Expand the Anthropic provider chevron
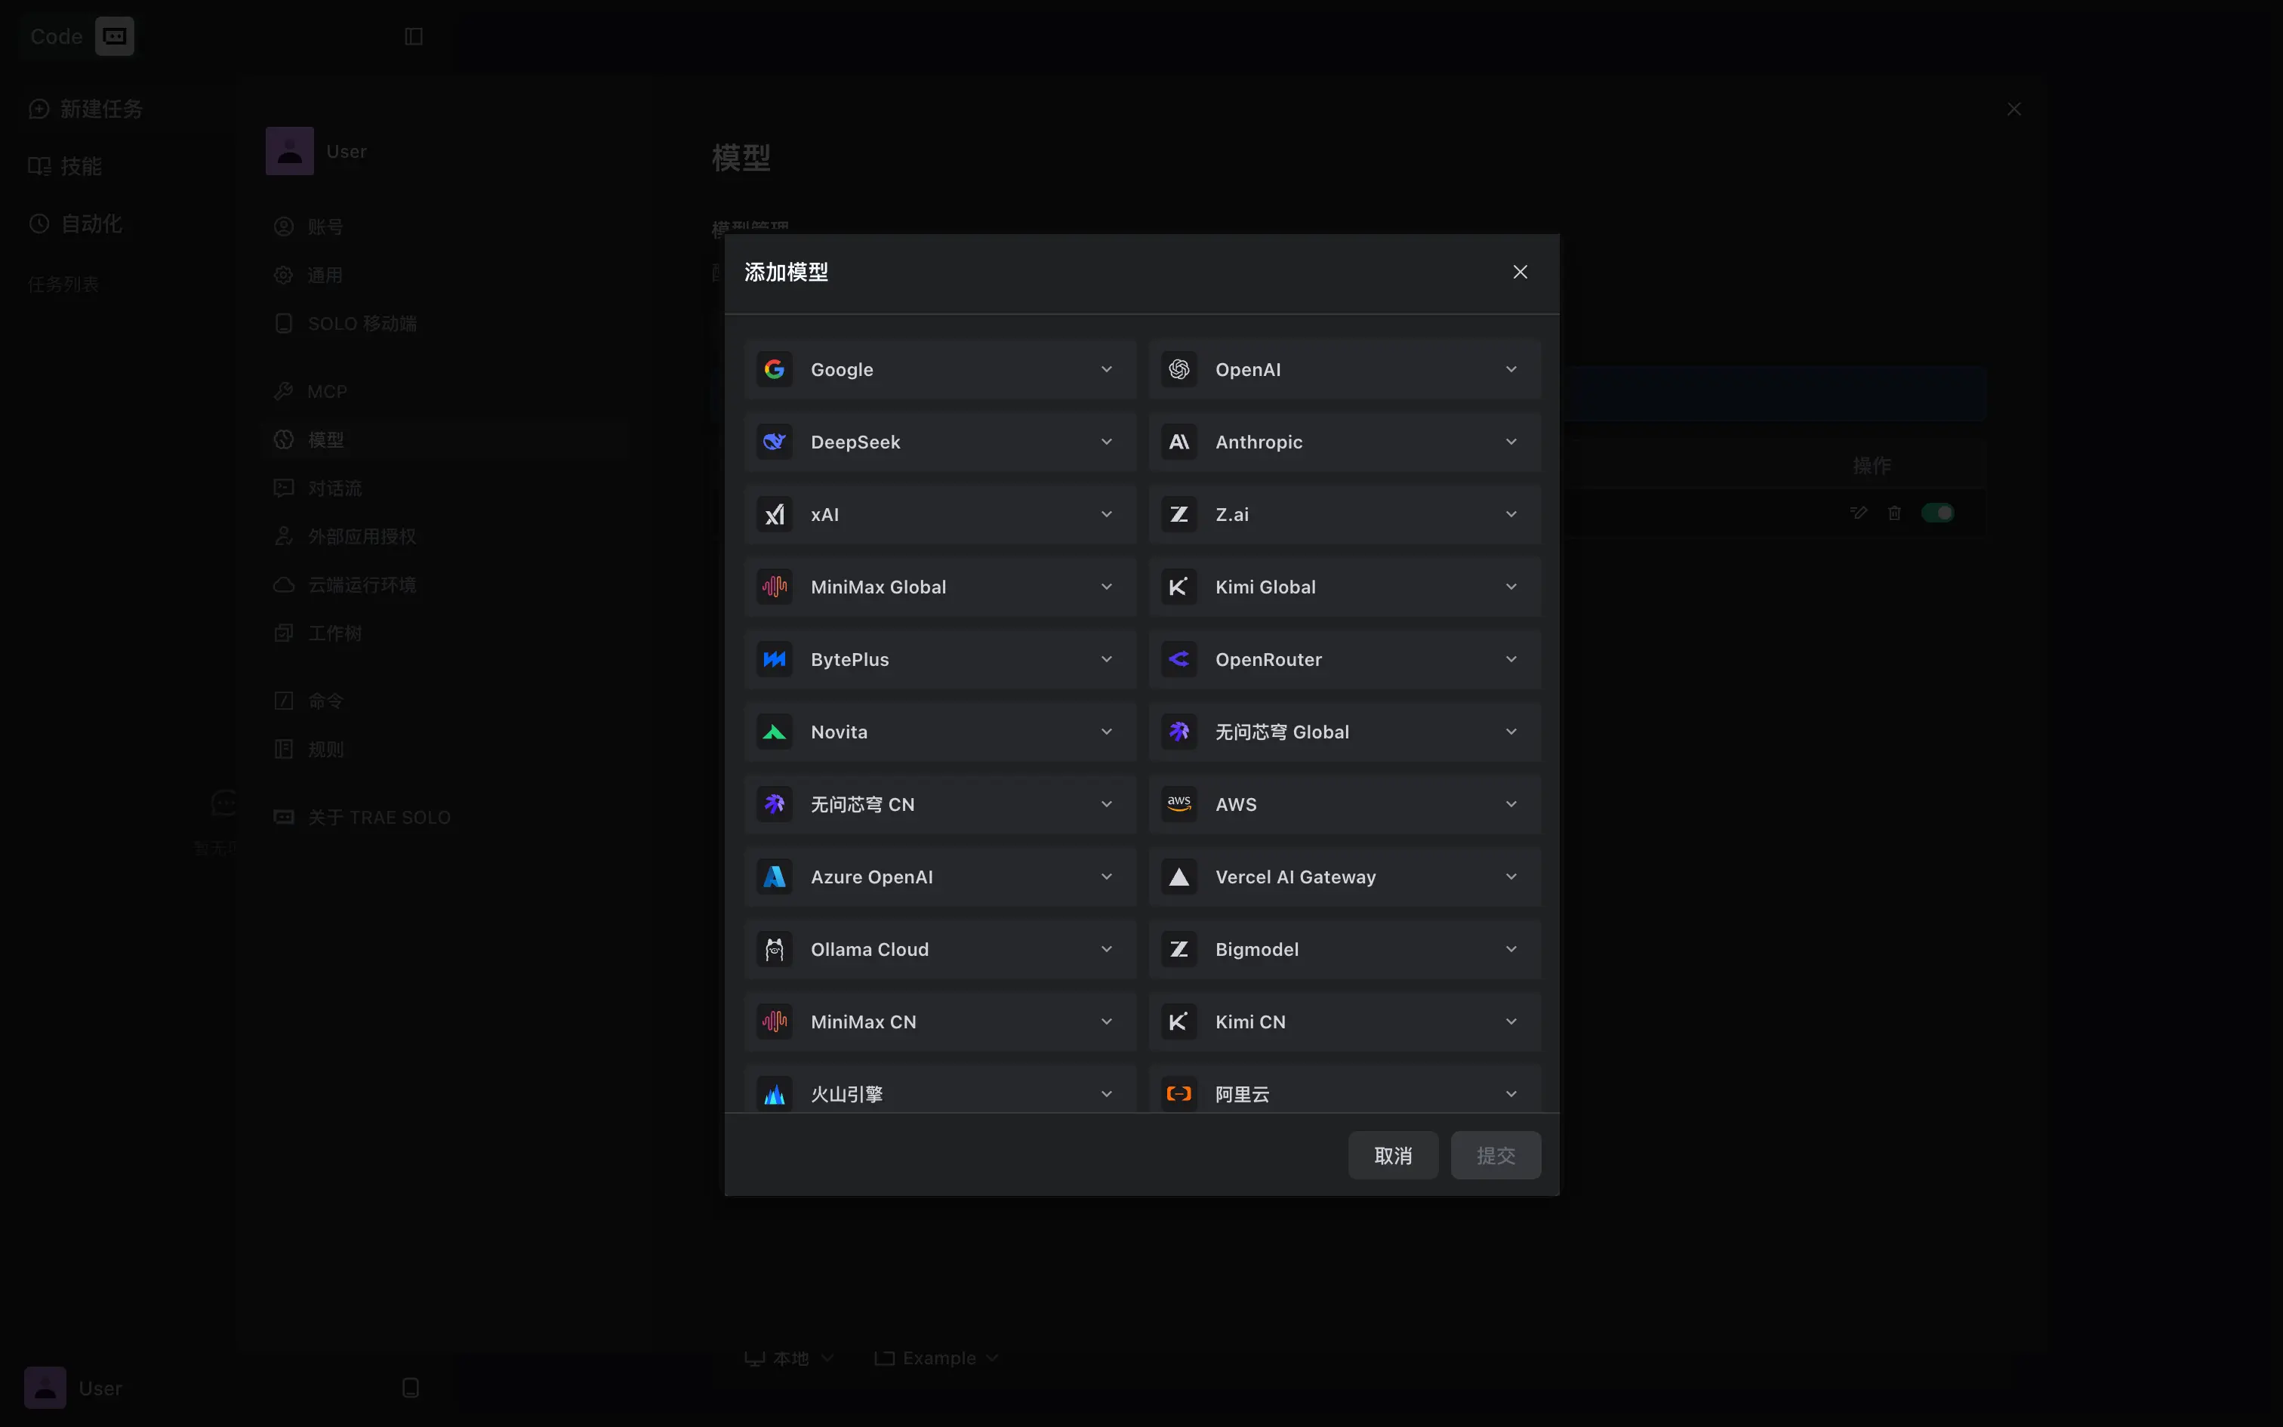Image resolution: width=2283 pixels, height=1427 pixels. (1511, 442)
